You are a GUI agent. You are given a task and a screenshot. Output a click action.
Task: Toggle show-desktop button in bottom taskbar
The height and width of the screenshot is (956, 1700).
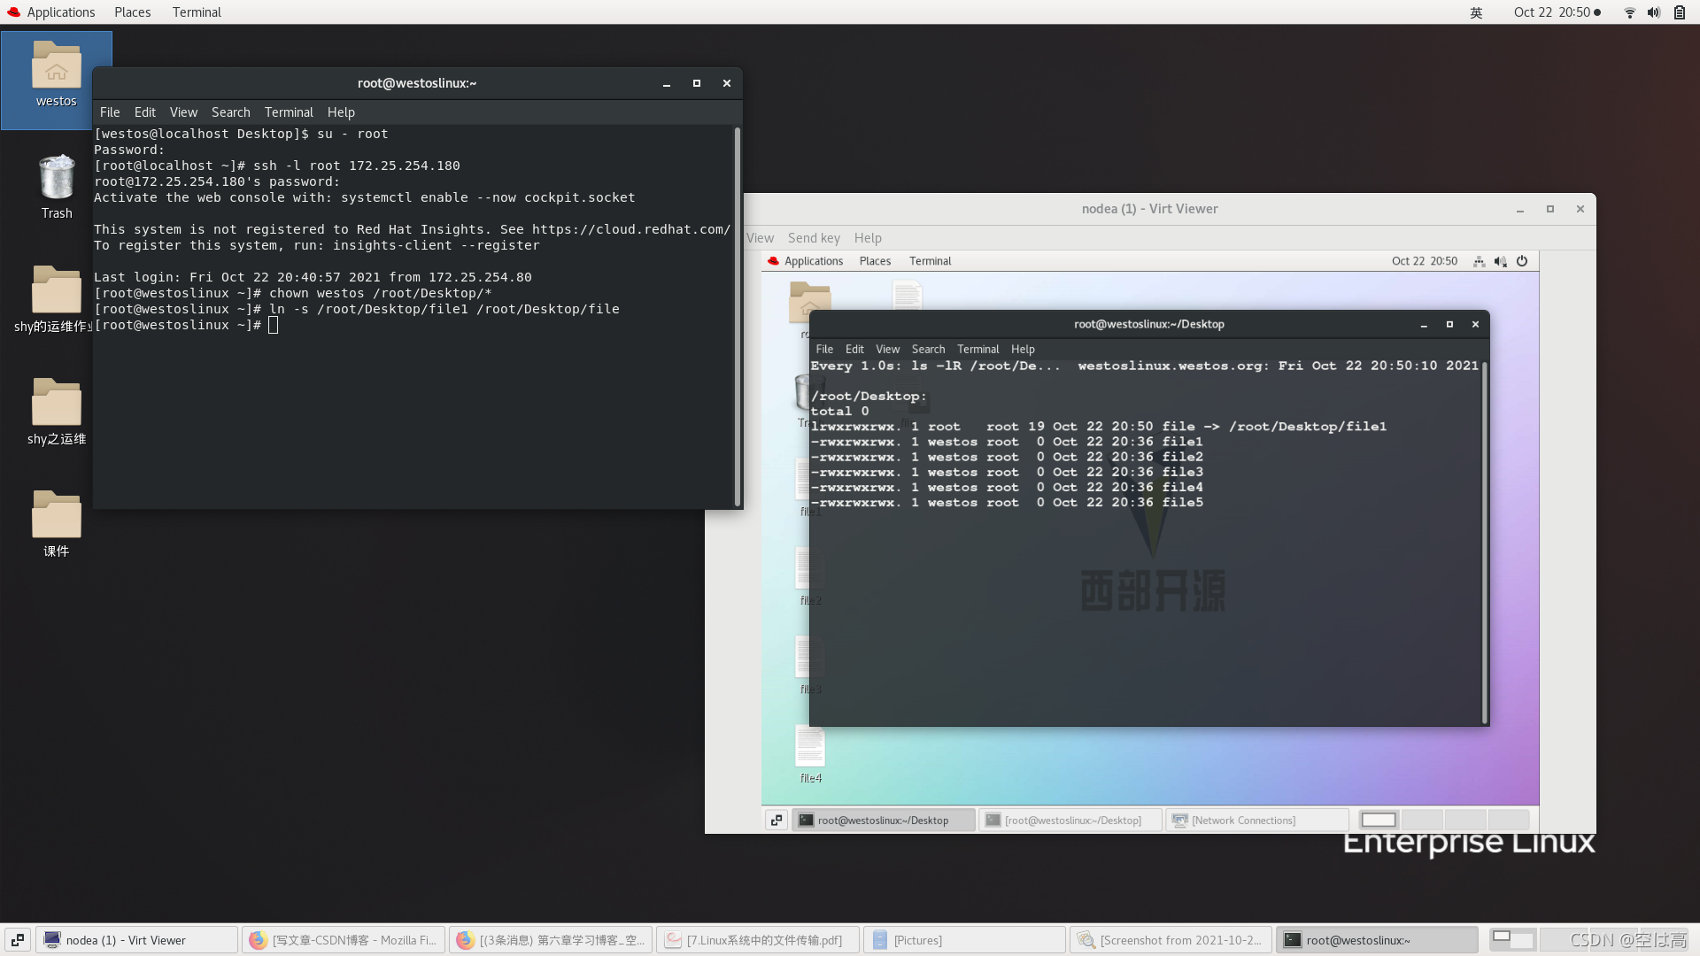coord(17,940)
